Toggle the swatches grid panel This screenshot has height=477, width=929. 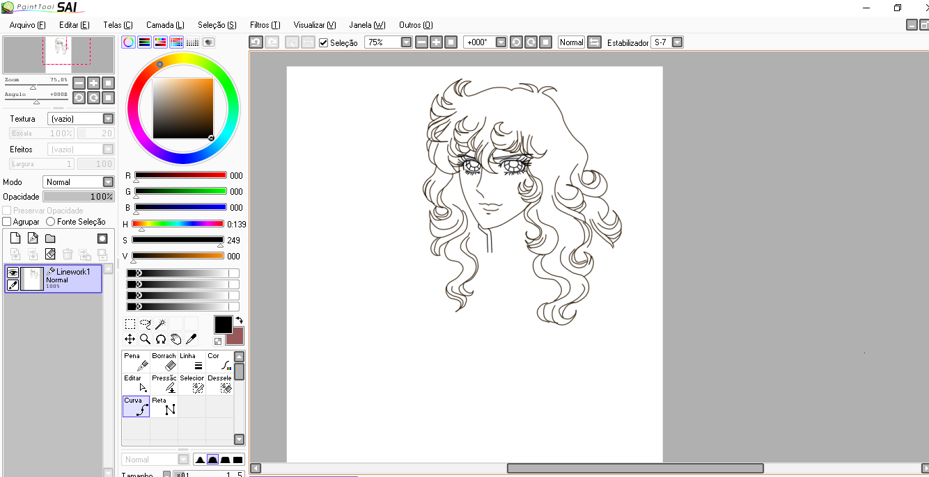coord(193,42)
